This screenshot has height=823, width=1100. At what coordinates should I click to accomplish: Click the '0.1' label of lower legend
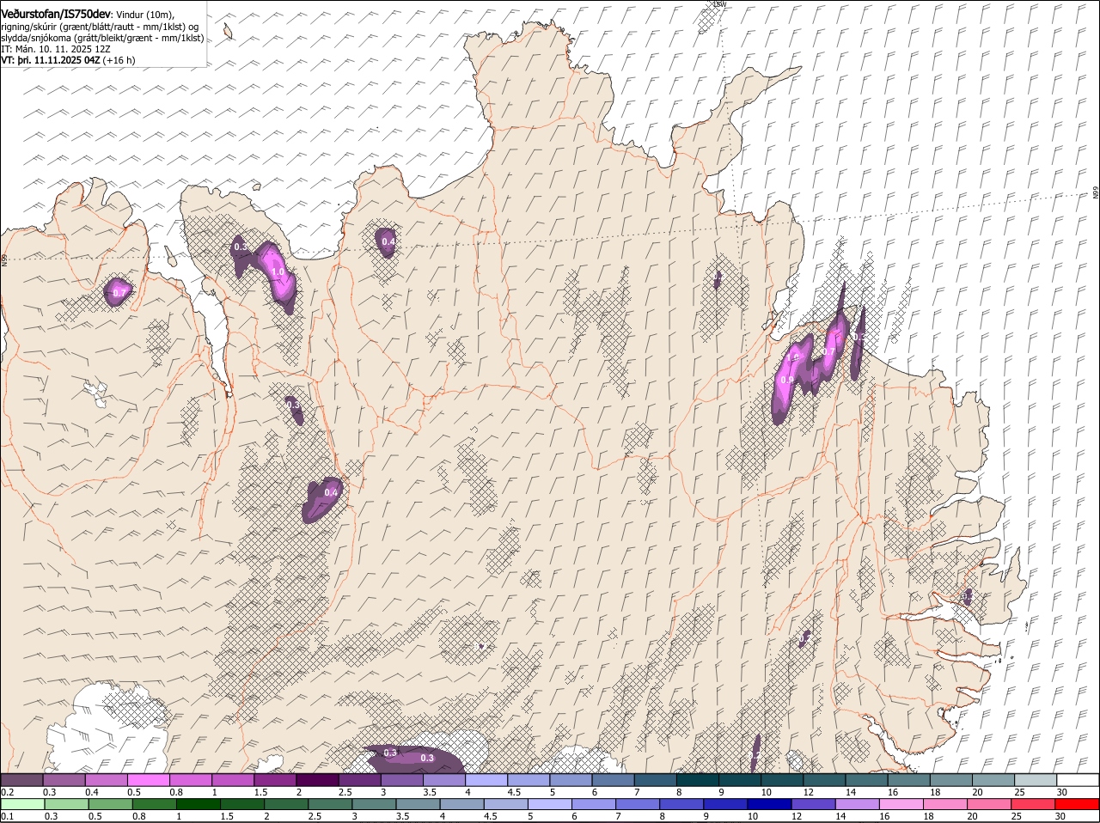[x=7, y=816]
